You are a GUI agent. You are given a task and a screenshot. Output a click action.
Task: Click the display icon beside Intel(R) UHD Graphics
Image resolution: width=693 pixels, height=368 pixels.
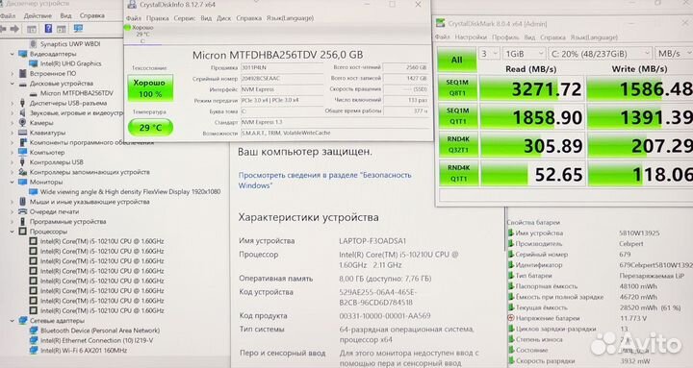[x=33, y=63]
